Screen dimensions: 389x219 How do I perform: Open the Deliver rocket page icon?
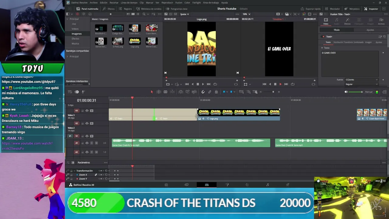287,185
